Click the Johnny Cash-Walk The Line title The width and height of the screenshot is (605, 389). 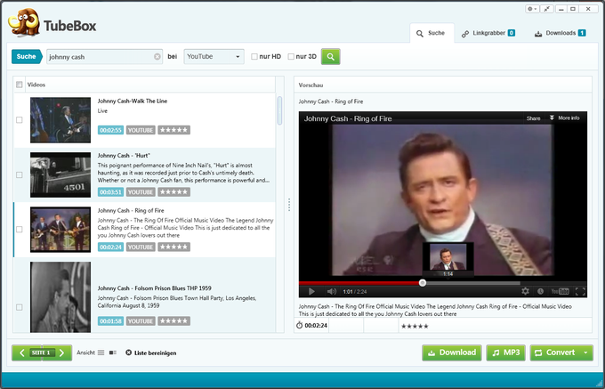pyautogui.click(x=133, y=101)
